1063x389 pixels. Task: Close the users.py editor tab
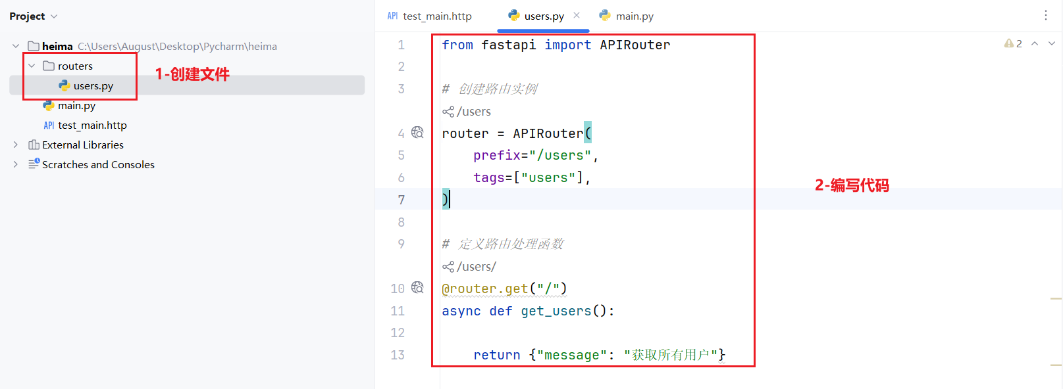(x=577, y=16)
